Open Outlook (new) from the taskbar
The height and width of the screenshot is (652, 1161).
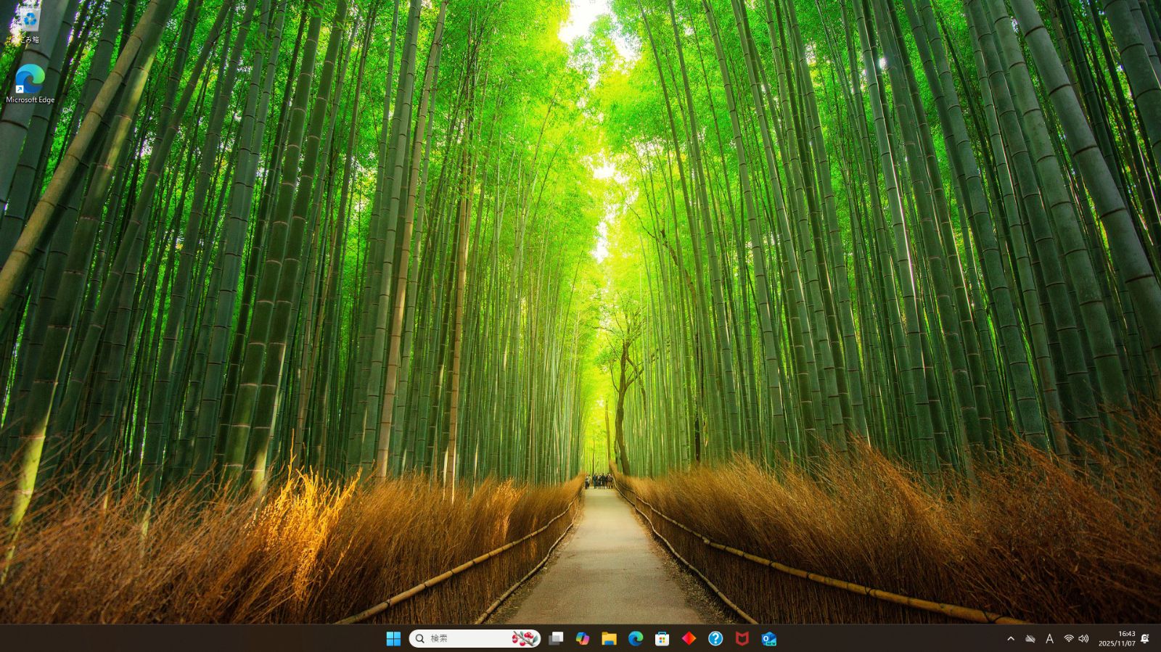pyautogui.click(x=768, y=638)
